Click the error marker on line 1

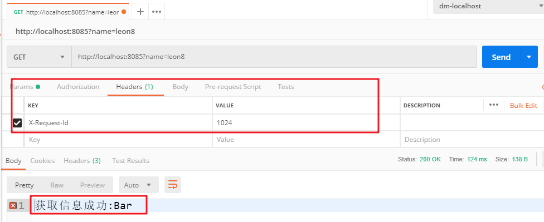click(x=13, y=206)
